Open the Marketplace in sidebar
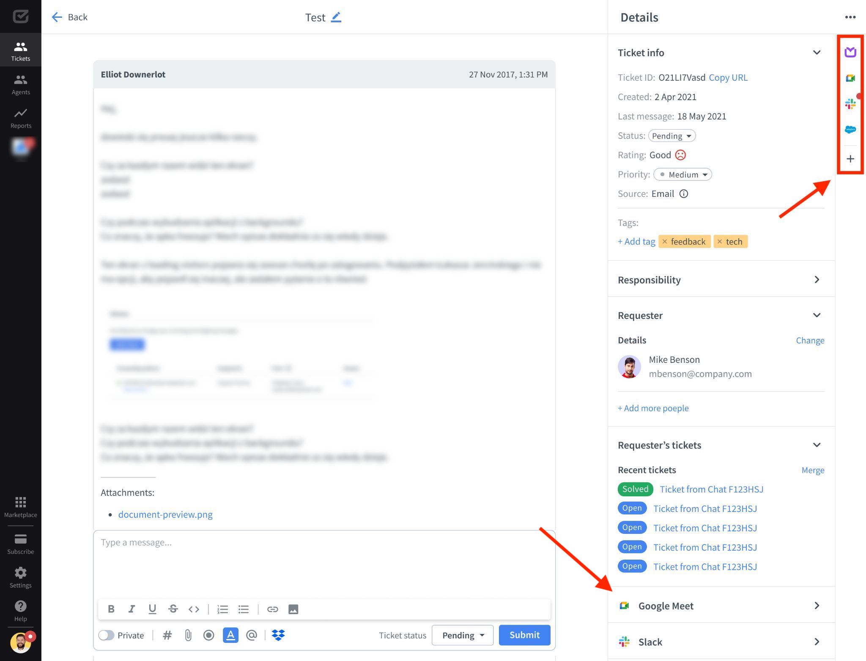The height and width of the screenshot is (661, 866). tap(20, 507)
